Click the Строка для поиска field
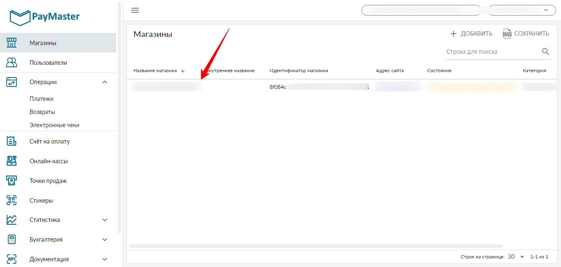This screenshot has height=267, width=561. [492, 52]
